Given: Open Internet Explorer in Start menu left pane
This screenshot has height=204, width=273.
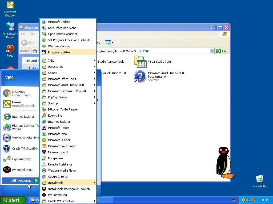Looking at the screenshot, I should [x=20, y=117].
